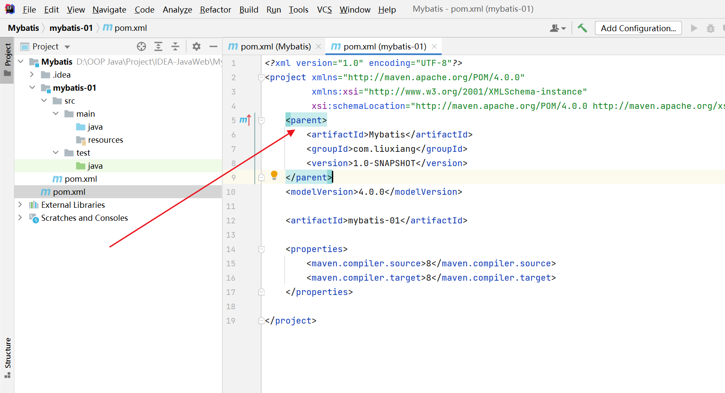Screen dimensions: 725x393
Task: Click the Maven parent gutter icon on line 5
Action: pos(245,120)
